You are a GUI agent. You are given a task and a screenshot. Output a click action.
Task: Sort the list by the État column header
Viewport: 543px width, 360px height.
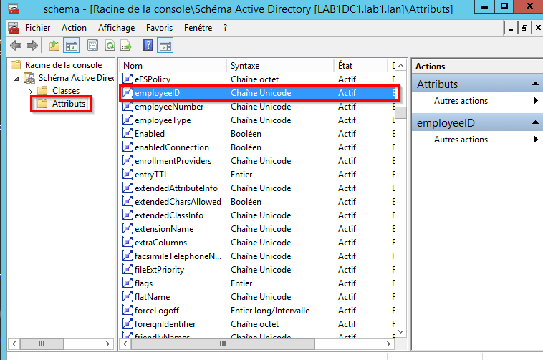point(361,66)
